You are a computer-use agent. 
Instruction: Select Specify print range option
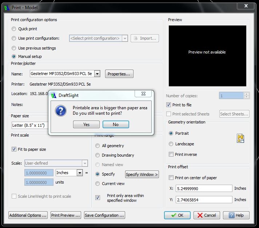point(97,174)
